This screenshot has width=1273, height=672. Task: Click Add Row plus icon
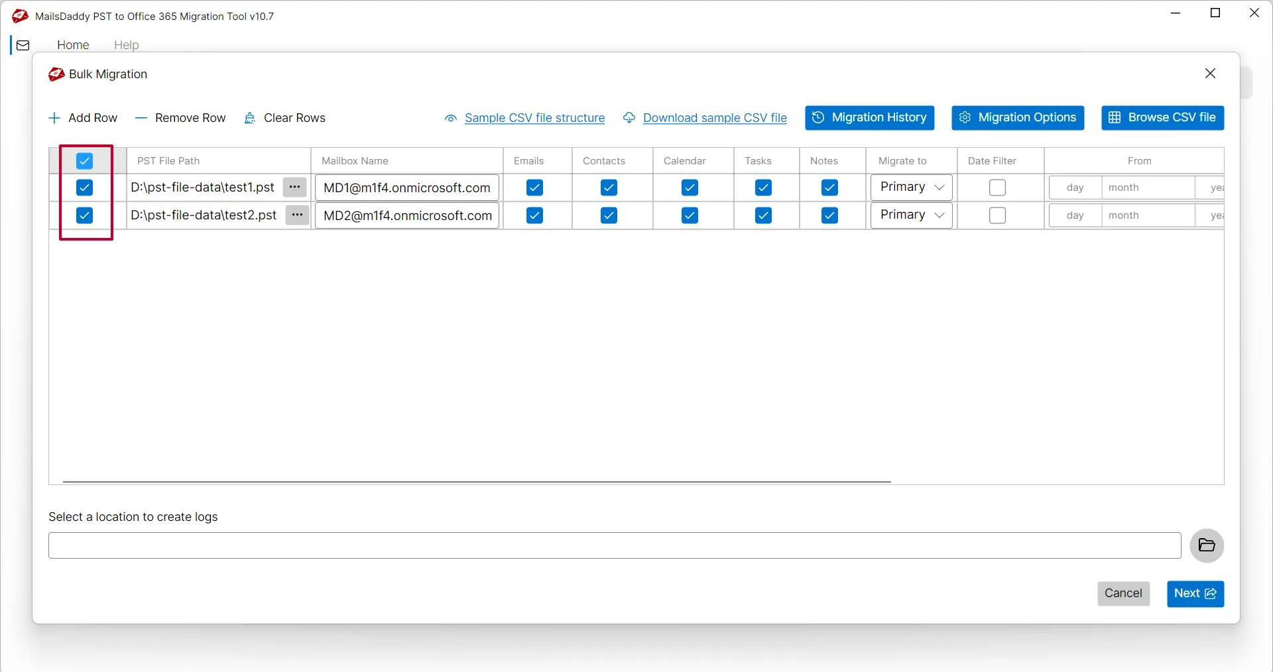tap(54, 118)
